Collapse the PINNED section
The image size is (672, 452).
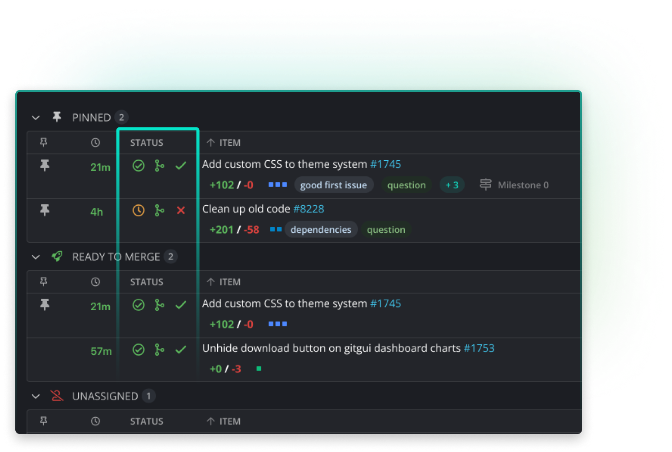pos(36,117)
